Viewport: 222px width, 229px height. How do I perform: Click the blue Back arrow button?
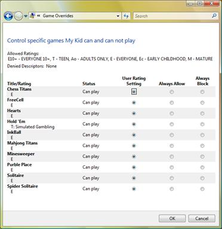click(x=8, y=16)
